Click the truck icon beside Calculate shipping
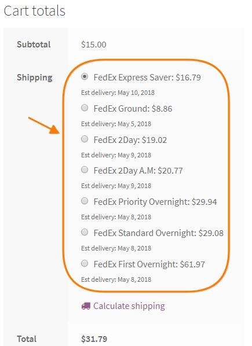Image resolution: width=252 pixels, height=346 pixels. (x=86, y=306)
